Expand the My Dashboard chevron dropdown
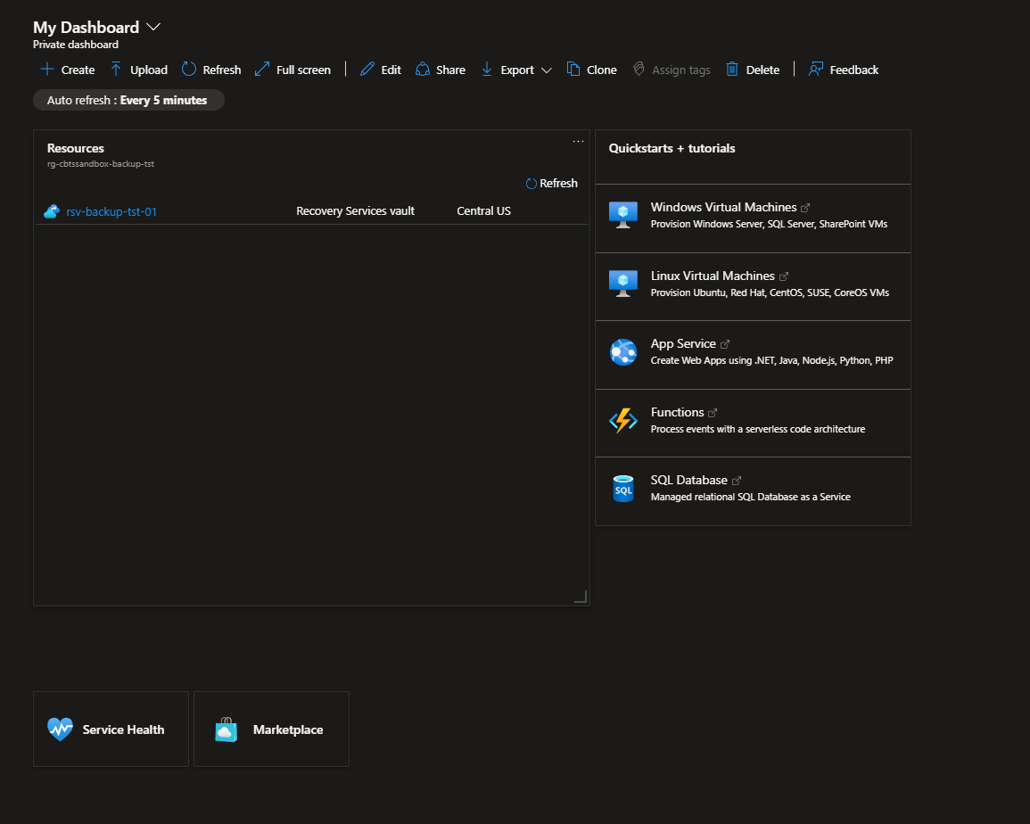The width and height of the screenshot is (1030, 824). coord(153,27)
